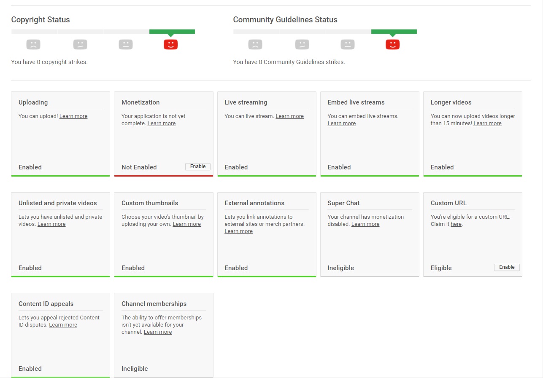The image size is (543, 378).
Task: Click the 'Custom thumbnails' card title
Action: click(150, 203)
